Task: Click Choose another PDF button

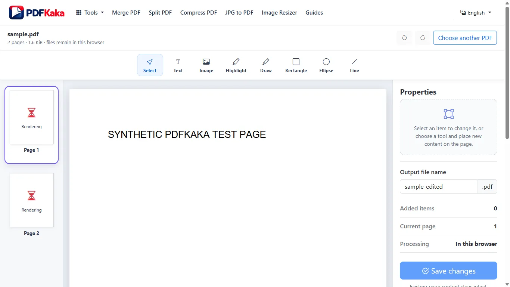Action: [465, 38]
